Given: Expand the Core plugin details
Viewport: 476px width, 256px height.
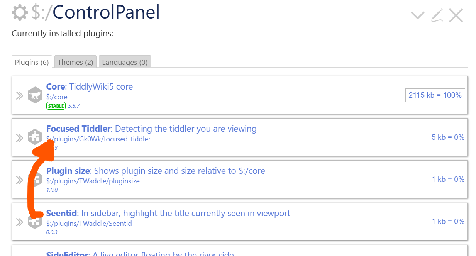Looking at the screenshot, I should [x=19, y=95].
